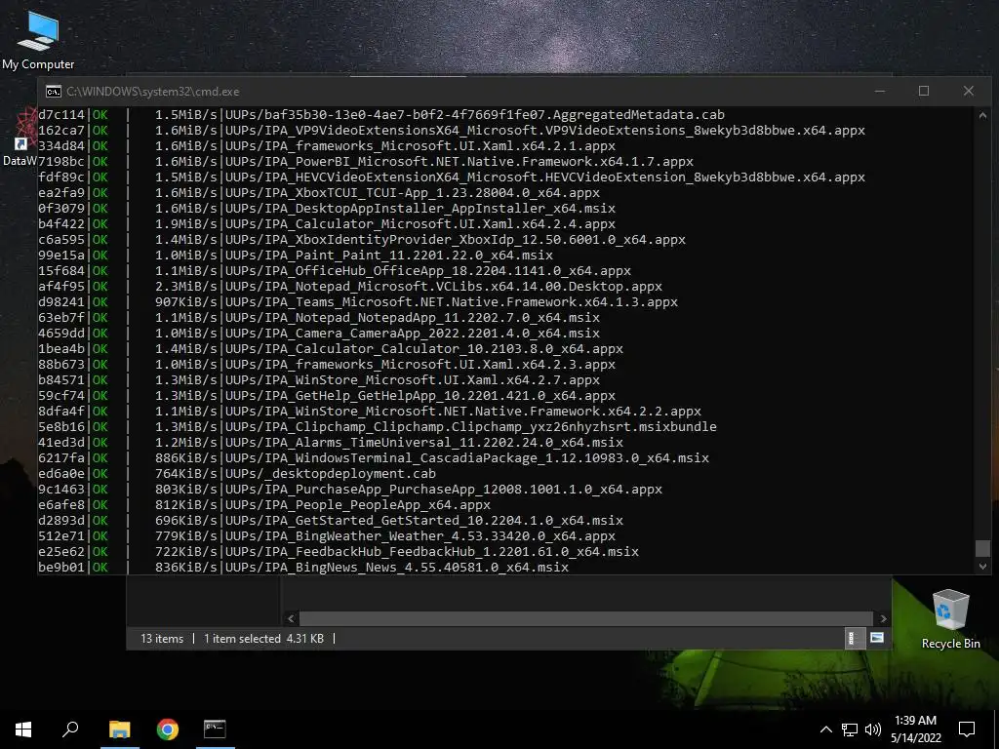
Task: Click the BingNews_News msix line
Action: coord(303,568)
